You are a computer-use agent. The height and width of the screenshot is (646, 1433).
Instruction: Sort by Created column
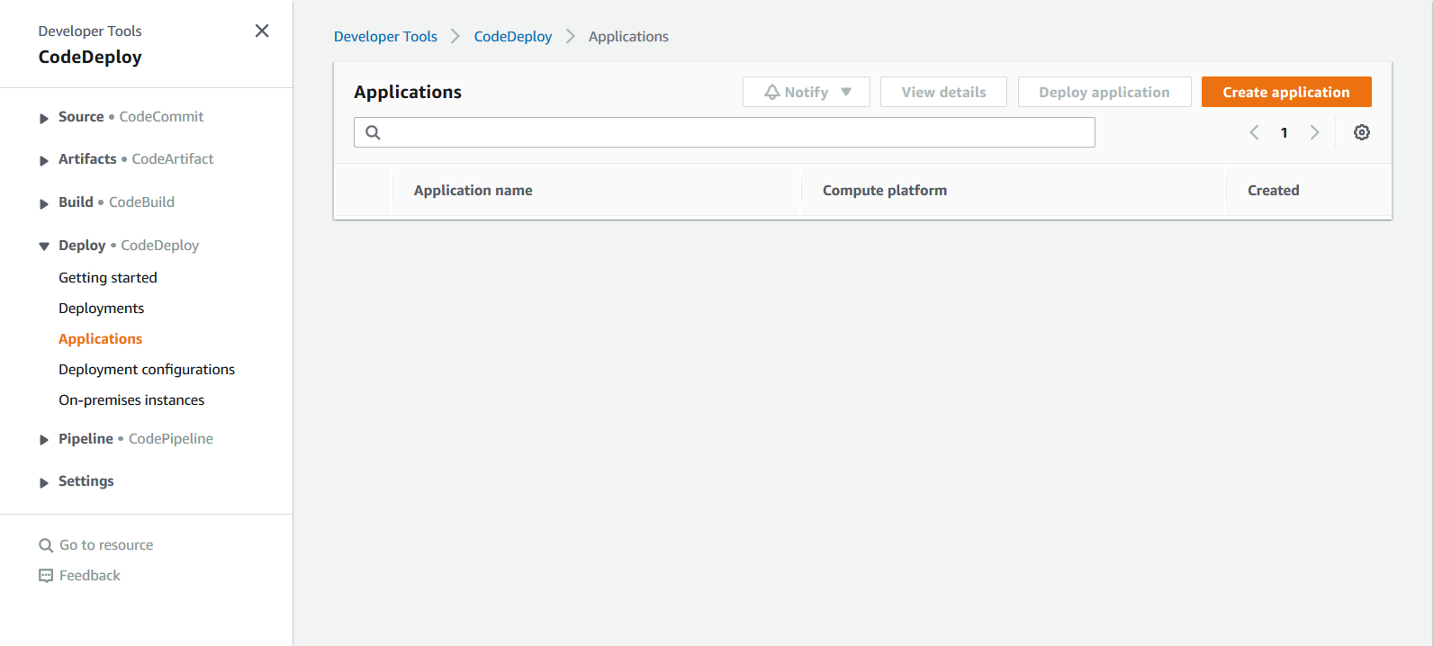[x=1274, y=191]
